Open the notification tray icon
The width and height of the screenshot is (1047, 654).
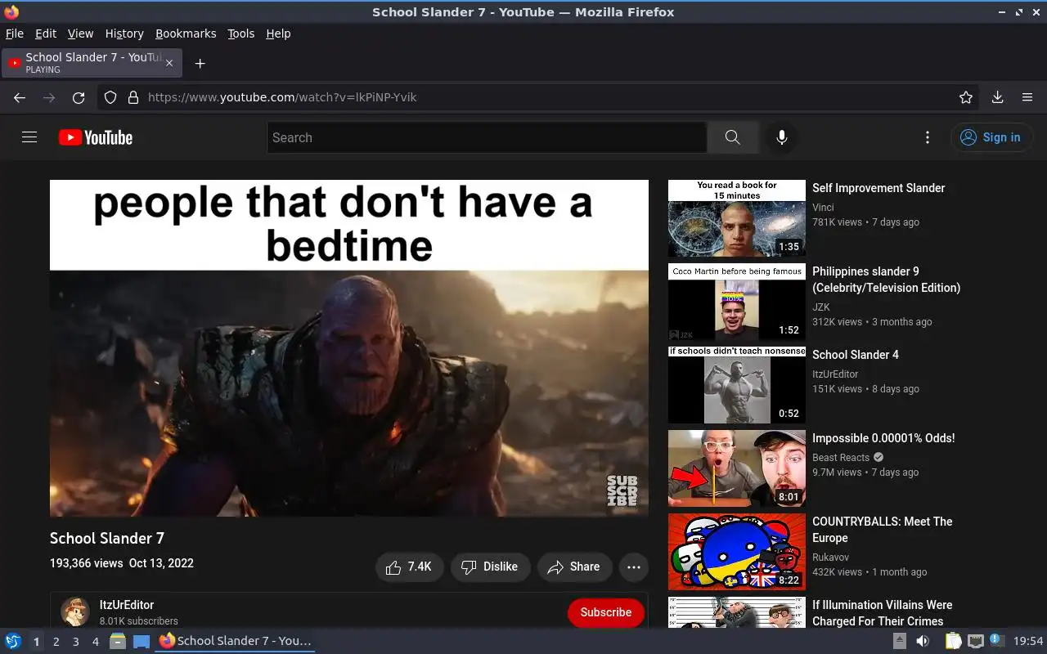coord(997,640)
